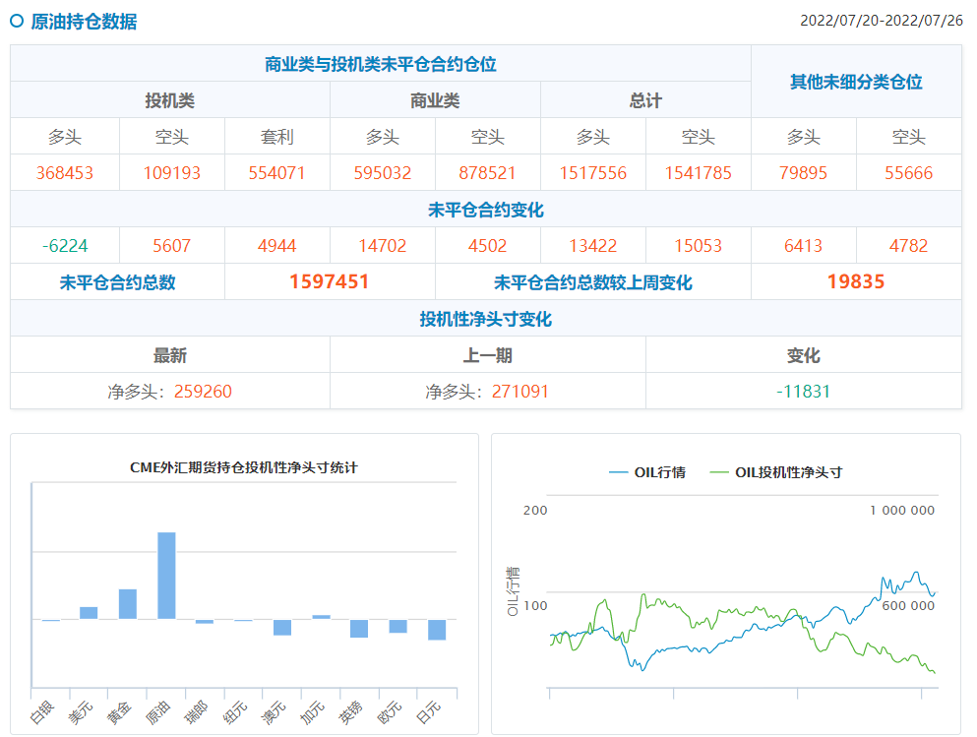Click the 澳元 bar in the chart
Screen dimensions: 977x737
tap(282, 628)
